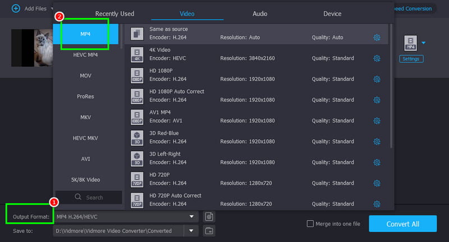This screenshot has width=449, height=242.
Task: Click the 3D Left-Right preset icon
Action: (x=137, y=158)
